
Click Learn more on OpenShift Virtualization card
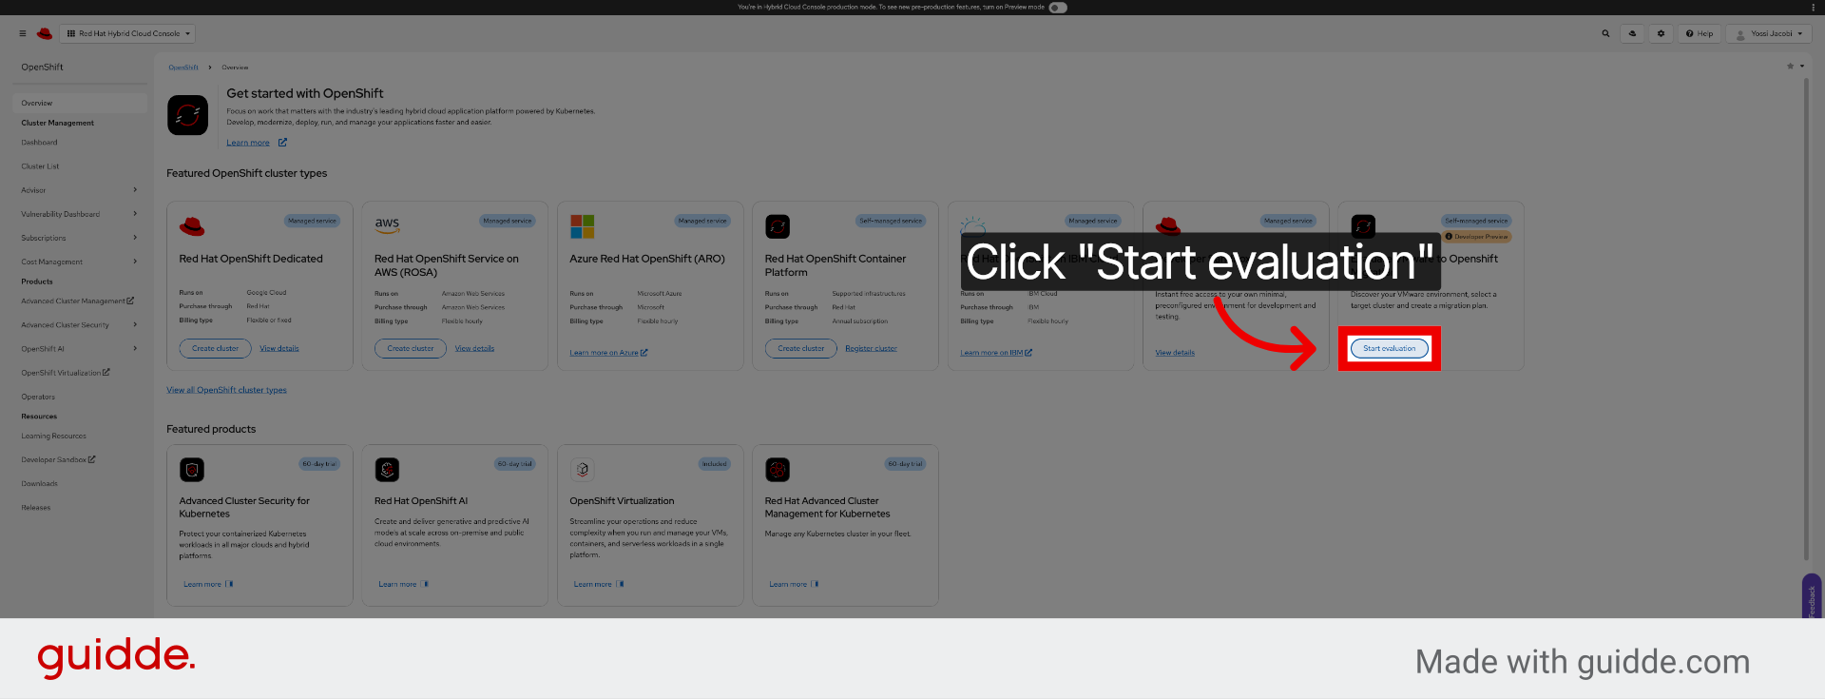[x=599, y=584]
